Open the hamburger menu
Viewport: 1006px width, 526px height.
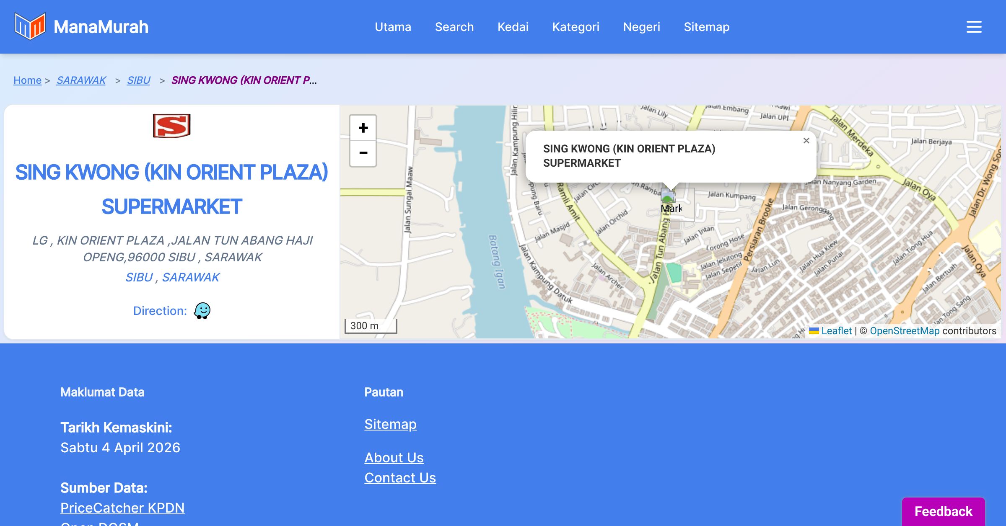[974, 27]
